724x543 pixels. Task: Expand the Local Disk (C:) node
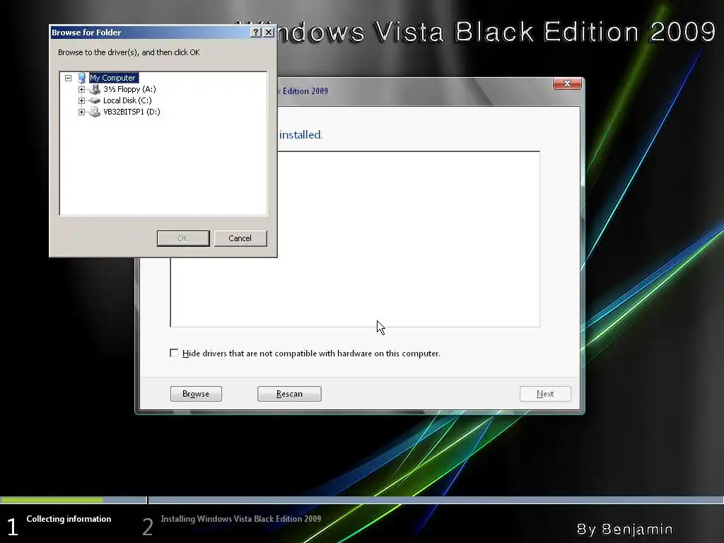(x=81, y=100)
